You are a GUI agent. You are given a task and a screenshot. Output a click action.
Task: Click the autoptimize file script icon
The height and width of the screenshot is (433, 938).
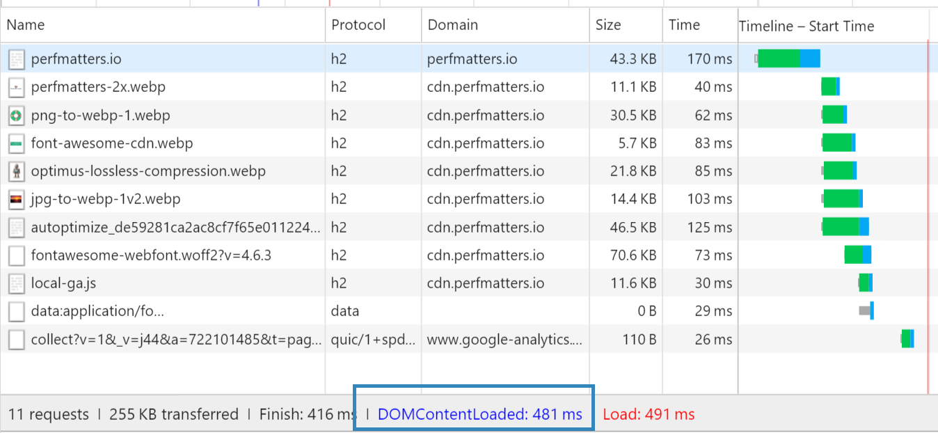pos(16,228)
